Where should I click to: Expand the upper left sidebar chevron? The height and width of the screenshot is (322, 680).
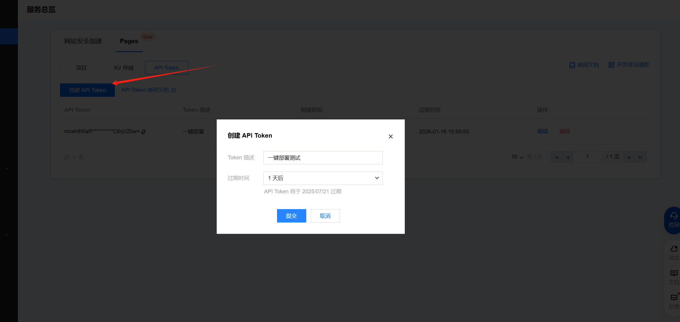(x=7, y=168)
